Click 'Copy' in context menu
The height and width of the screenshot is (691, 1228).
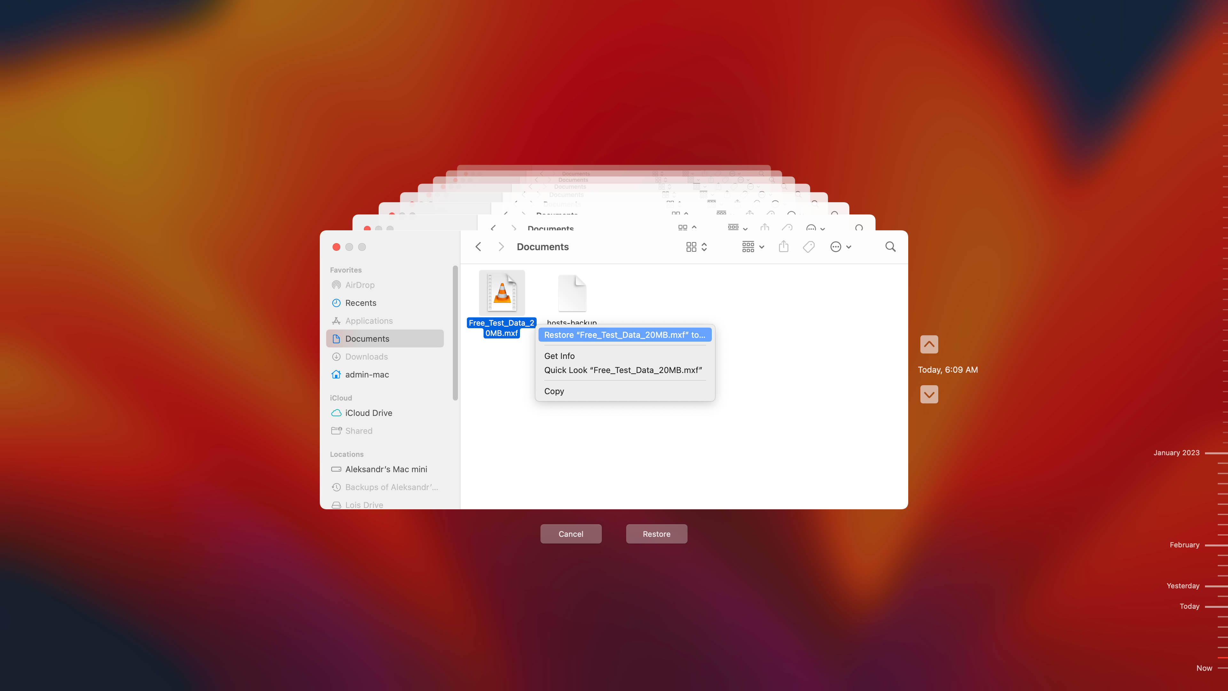tap(554, 390)
